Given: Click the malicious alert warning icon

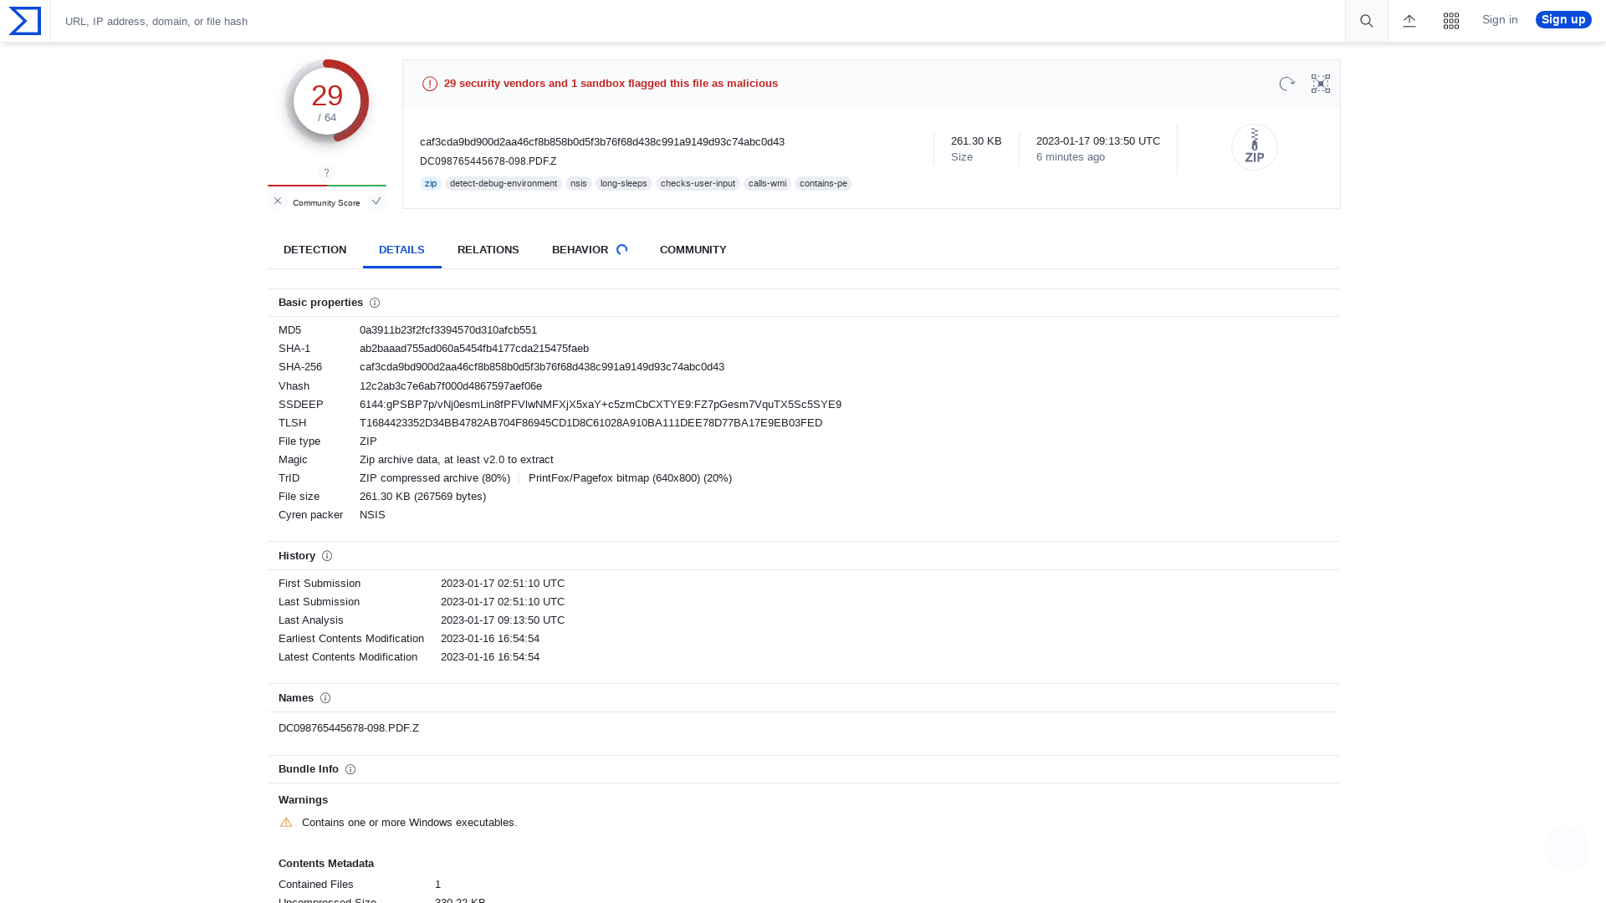Looking at the screenshot, I should click(430, 84).
